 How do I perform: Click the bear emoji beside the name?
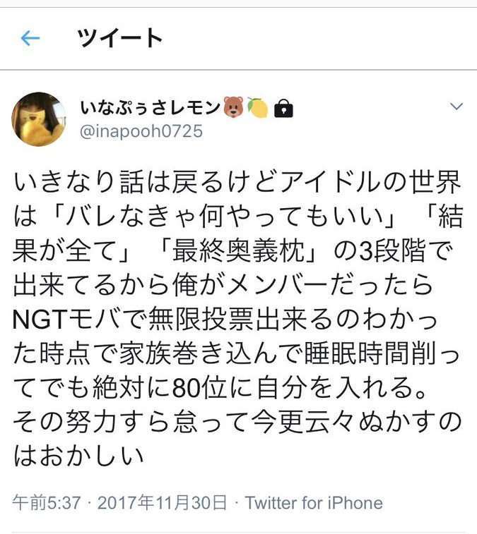234,107
